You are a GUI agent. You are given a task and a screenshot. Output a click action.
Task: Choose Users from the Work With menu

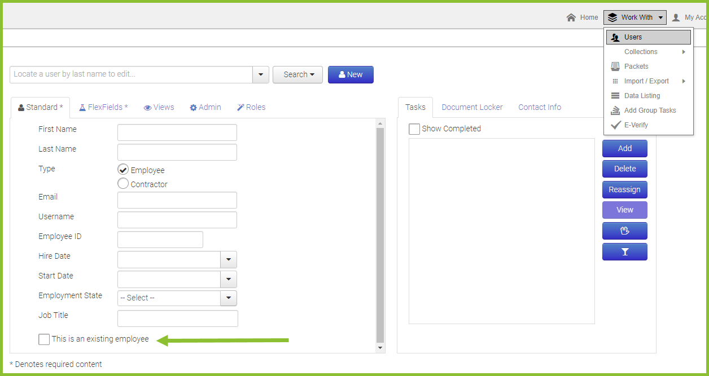coord(649,37)
